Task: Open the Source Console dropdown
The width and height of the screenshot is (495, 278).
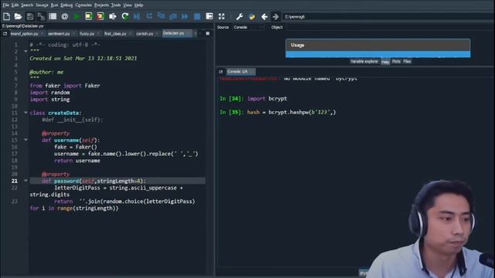Action: 248,28
